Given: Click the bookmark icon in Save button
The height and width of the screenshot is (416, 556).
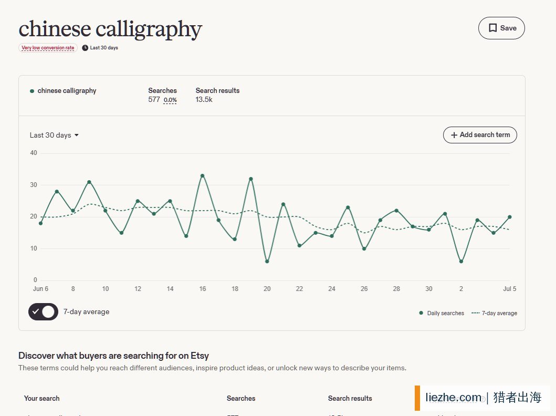Looking at the screenshot, I should (492, 28).
